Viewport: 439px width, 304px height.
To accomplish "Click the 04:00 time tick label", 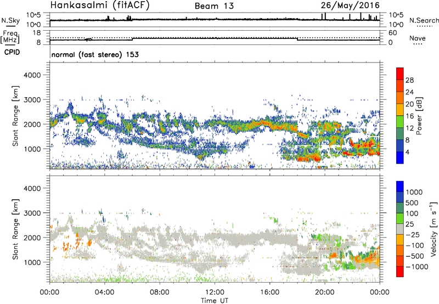I will (105, 292).
